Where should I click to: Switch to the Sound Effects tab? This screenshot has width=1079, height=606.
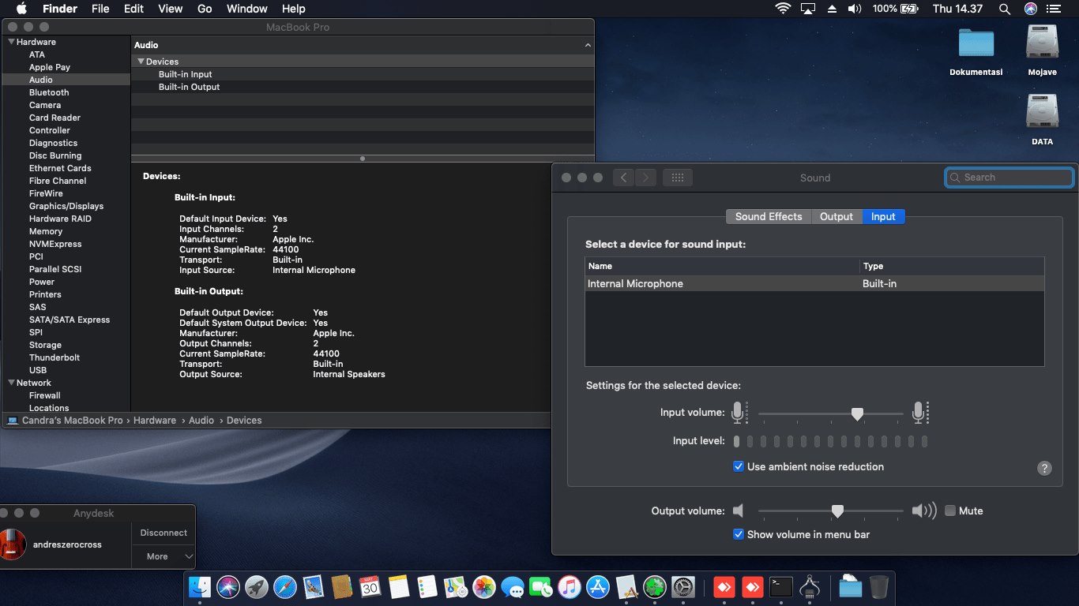pos(769,216)
